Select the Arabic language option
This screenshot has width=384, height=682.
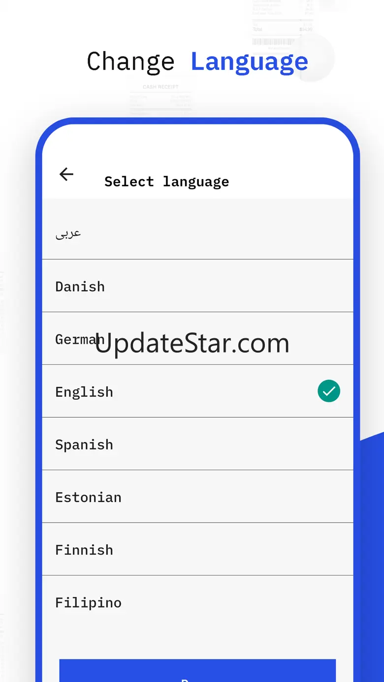coord(197,233)
